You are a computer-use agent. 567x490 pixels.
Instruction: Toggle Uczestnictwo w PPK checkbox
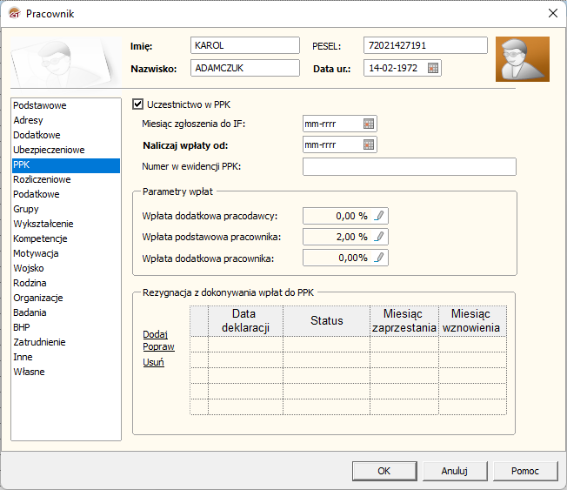coord(137,104)
